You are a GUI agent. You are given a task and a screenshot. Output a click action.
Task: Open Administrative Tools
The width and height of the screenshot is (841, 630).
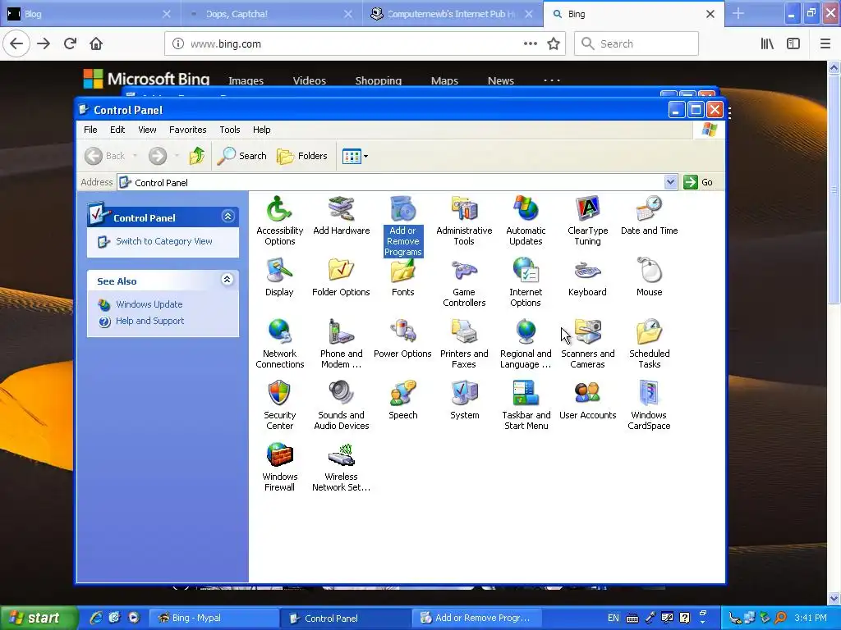[x=464, y=221]
